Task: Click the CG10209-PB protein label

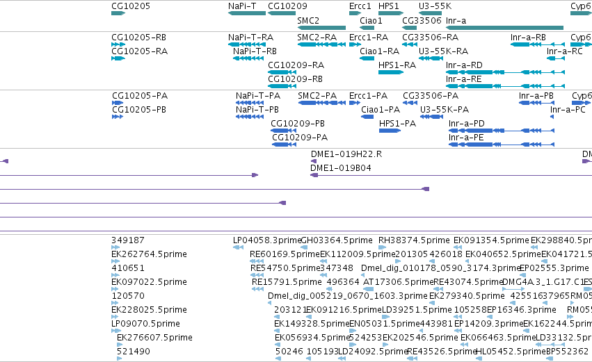Action: pyautogui.click(x=298, y=123)
